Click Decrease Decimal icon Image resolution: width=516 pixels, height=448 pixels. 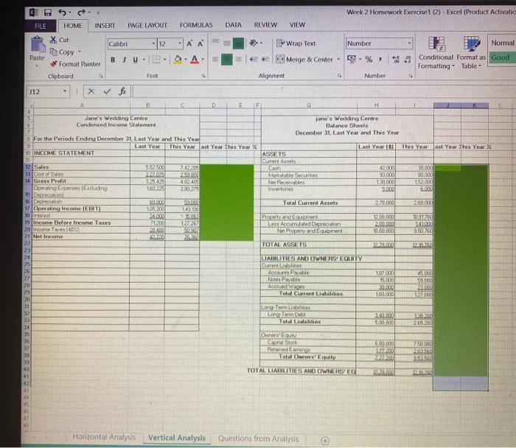point(408,59)
